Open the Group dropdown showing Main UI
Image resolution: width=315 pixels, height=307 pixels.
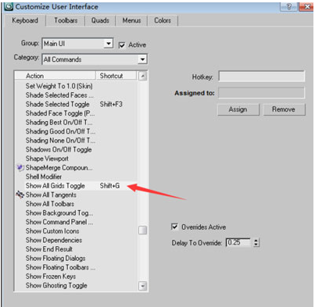[77, 44]
